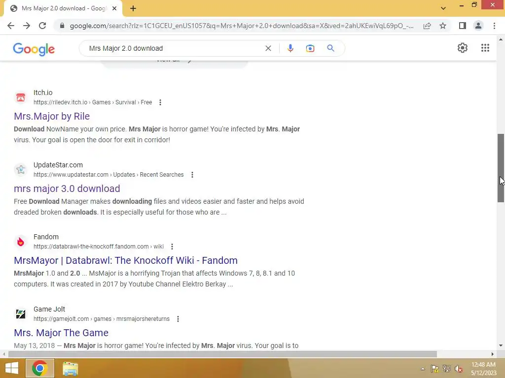
Task: Open the Windows Start menu
Action: pos(12,368)
